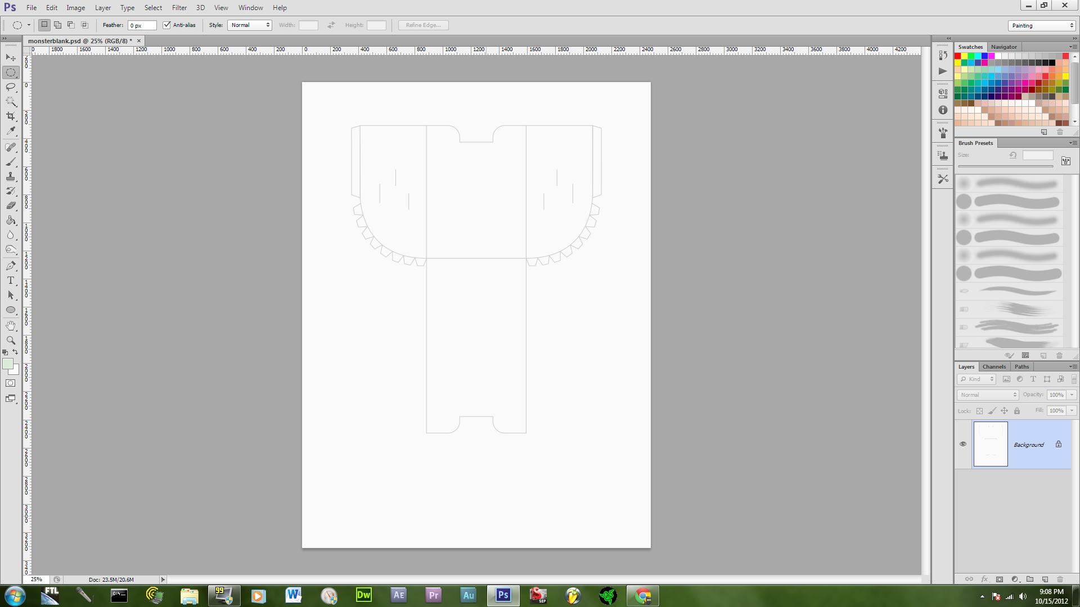
Task: Open the Fill slider dropdown arrow
Action: 1072,411
